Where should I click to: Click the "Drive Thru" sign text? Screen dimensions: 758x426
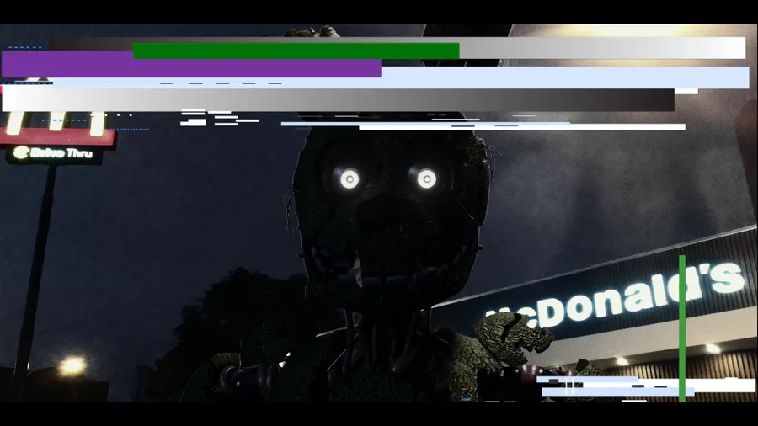pos(61,153)
